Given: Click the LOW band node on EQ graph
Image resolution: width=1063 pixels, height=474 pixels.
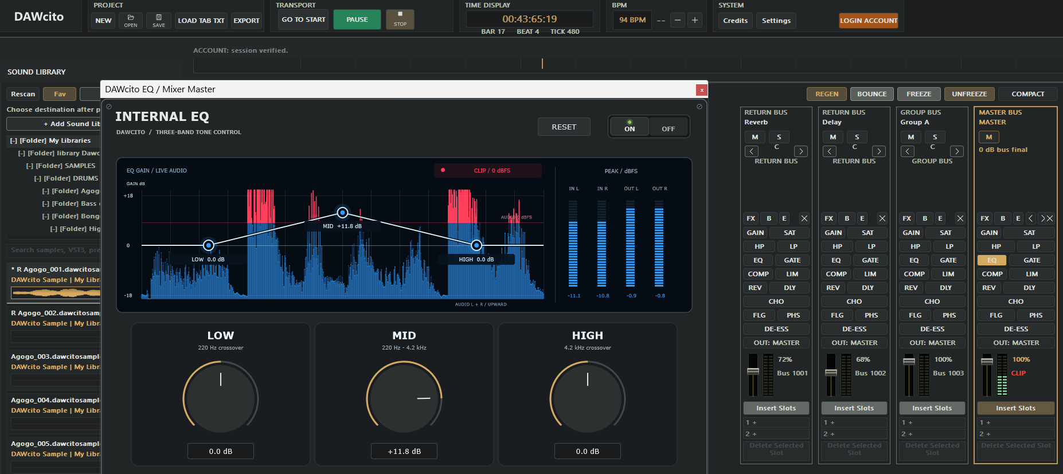Looking at the screenshot, I should click(x=209, y=245).
